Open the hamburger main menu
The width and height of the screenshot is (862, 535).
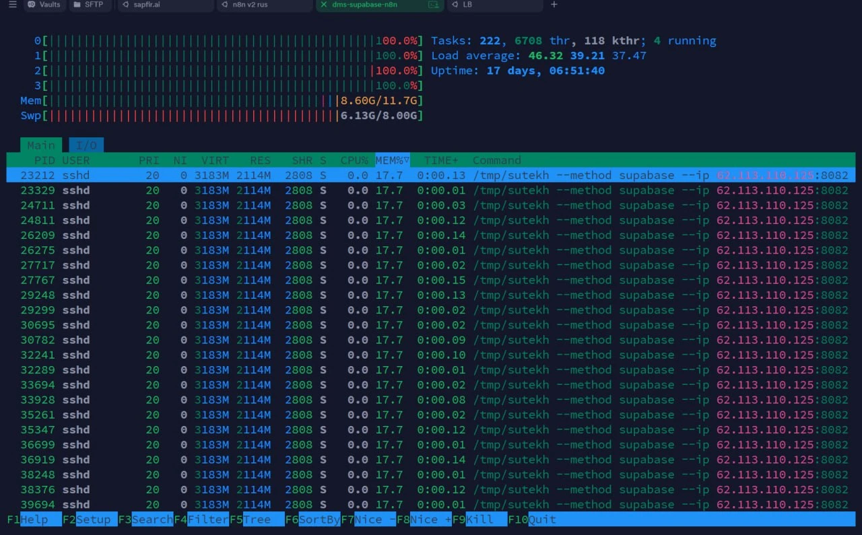click(12, 5)
